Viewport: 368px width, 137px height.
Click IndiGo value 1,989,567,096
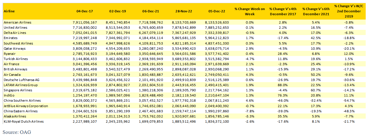coord(118,95)
